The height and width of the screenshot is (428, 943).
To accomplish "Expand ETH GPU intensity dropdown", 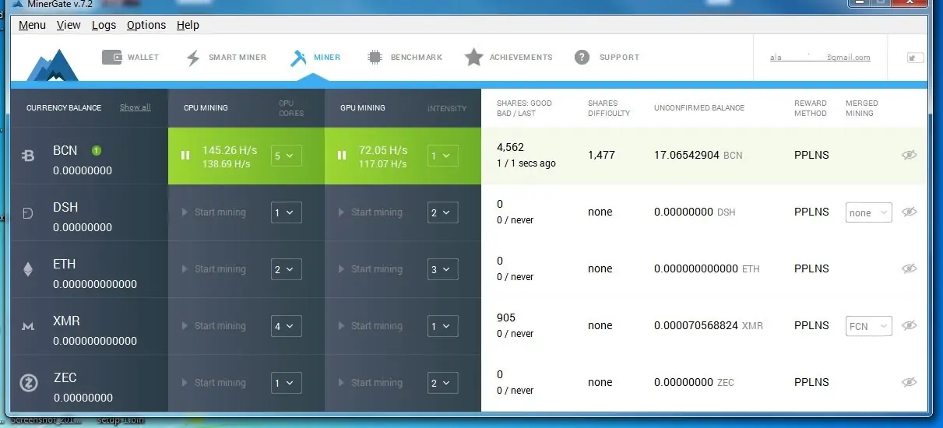I will click(x=442, y=269).
